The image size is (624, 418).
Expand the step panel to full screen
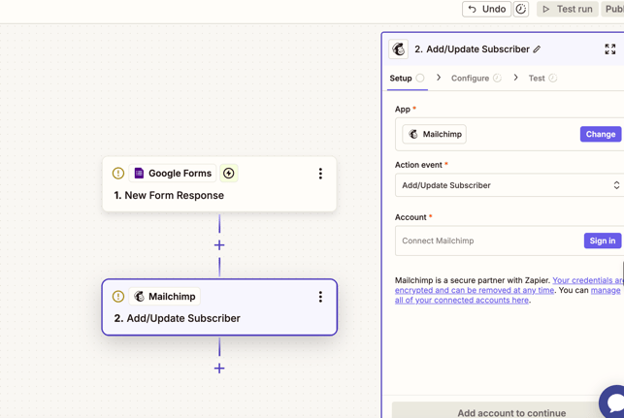tap(609, 49)
